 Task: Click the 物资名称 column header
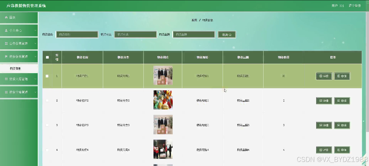pyautogui.click(x=82, y=57)
